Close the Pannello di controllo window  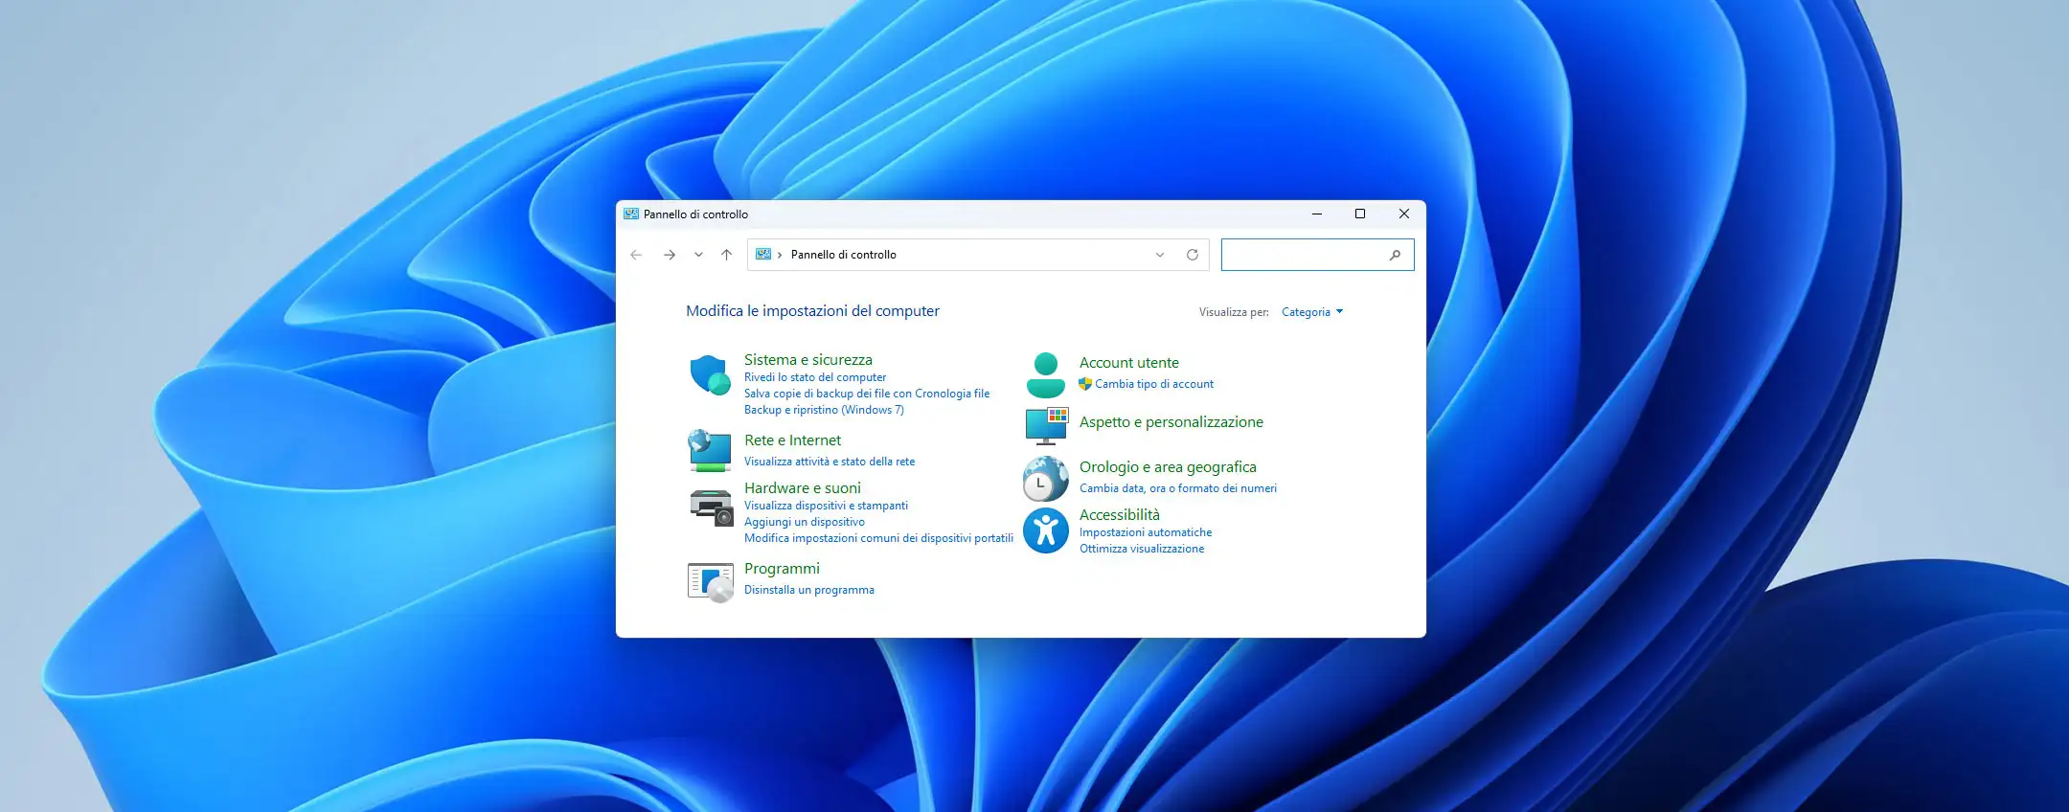coord(1404,214)
